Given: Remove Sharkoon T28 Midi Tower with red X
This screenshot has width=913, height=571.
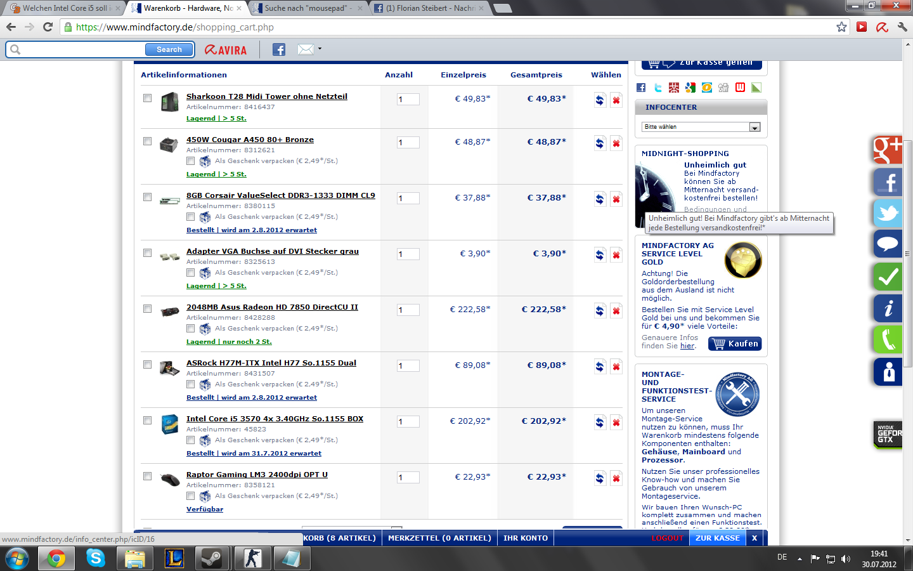Looking at the screenshot, I should tap(616, 100).
